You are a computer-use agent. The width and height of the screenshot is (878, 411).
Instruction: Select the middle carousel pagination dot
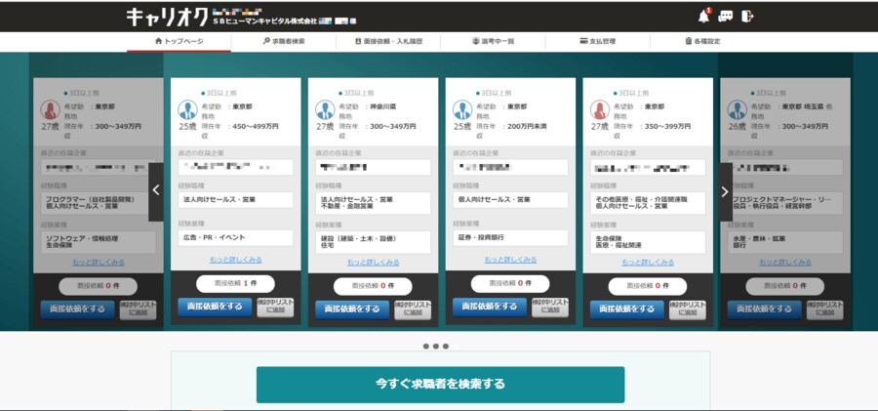pyautogui.click(x=436, y=347)
